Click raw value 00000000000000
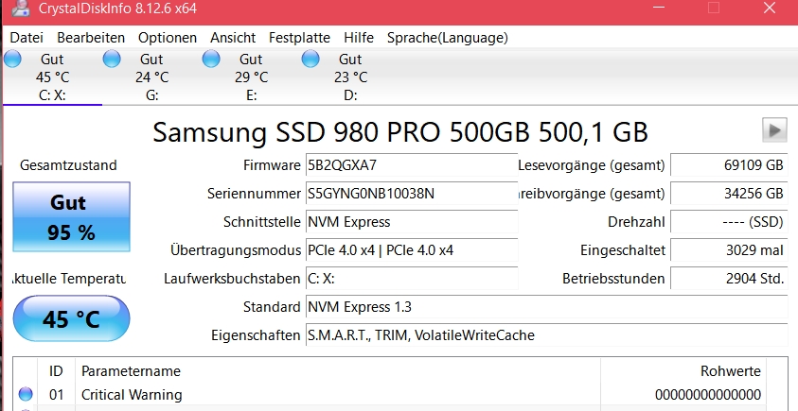Image resolution: width=798 pixels, height=411 pixels. click(x=708, y=395)
